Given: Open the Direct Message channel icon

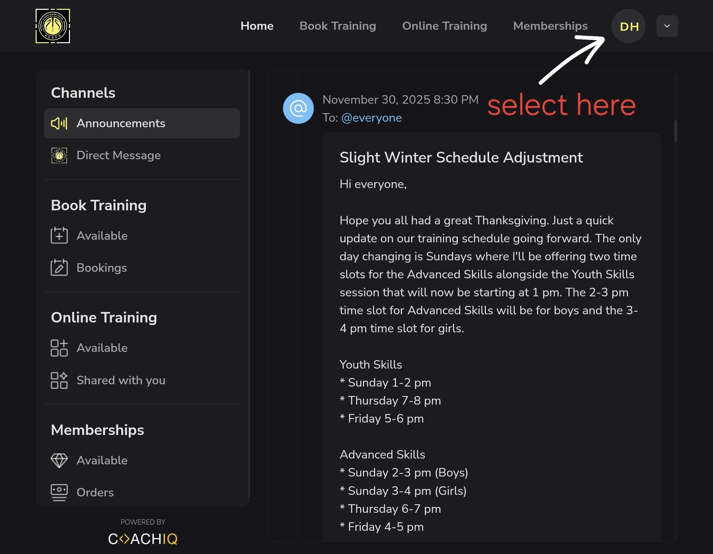Looking at the screenshot, I should (x=59, y=155).
